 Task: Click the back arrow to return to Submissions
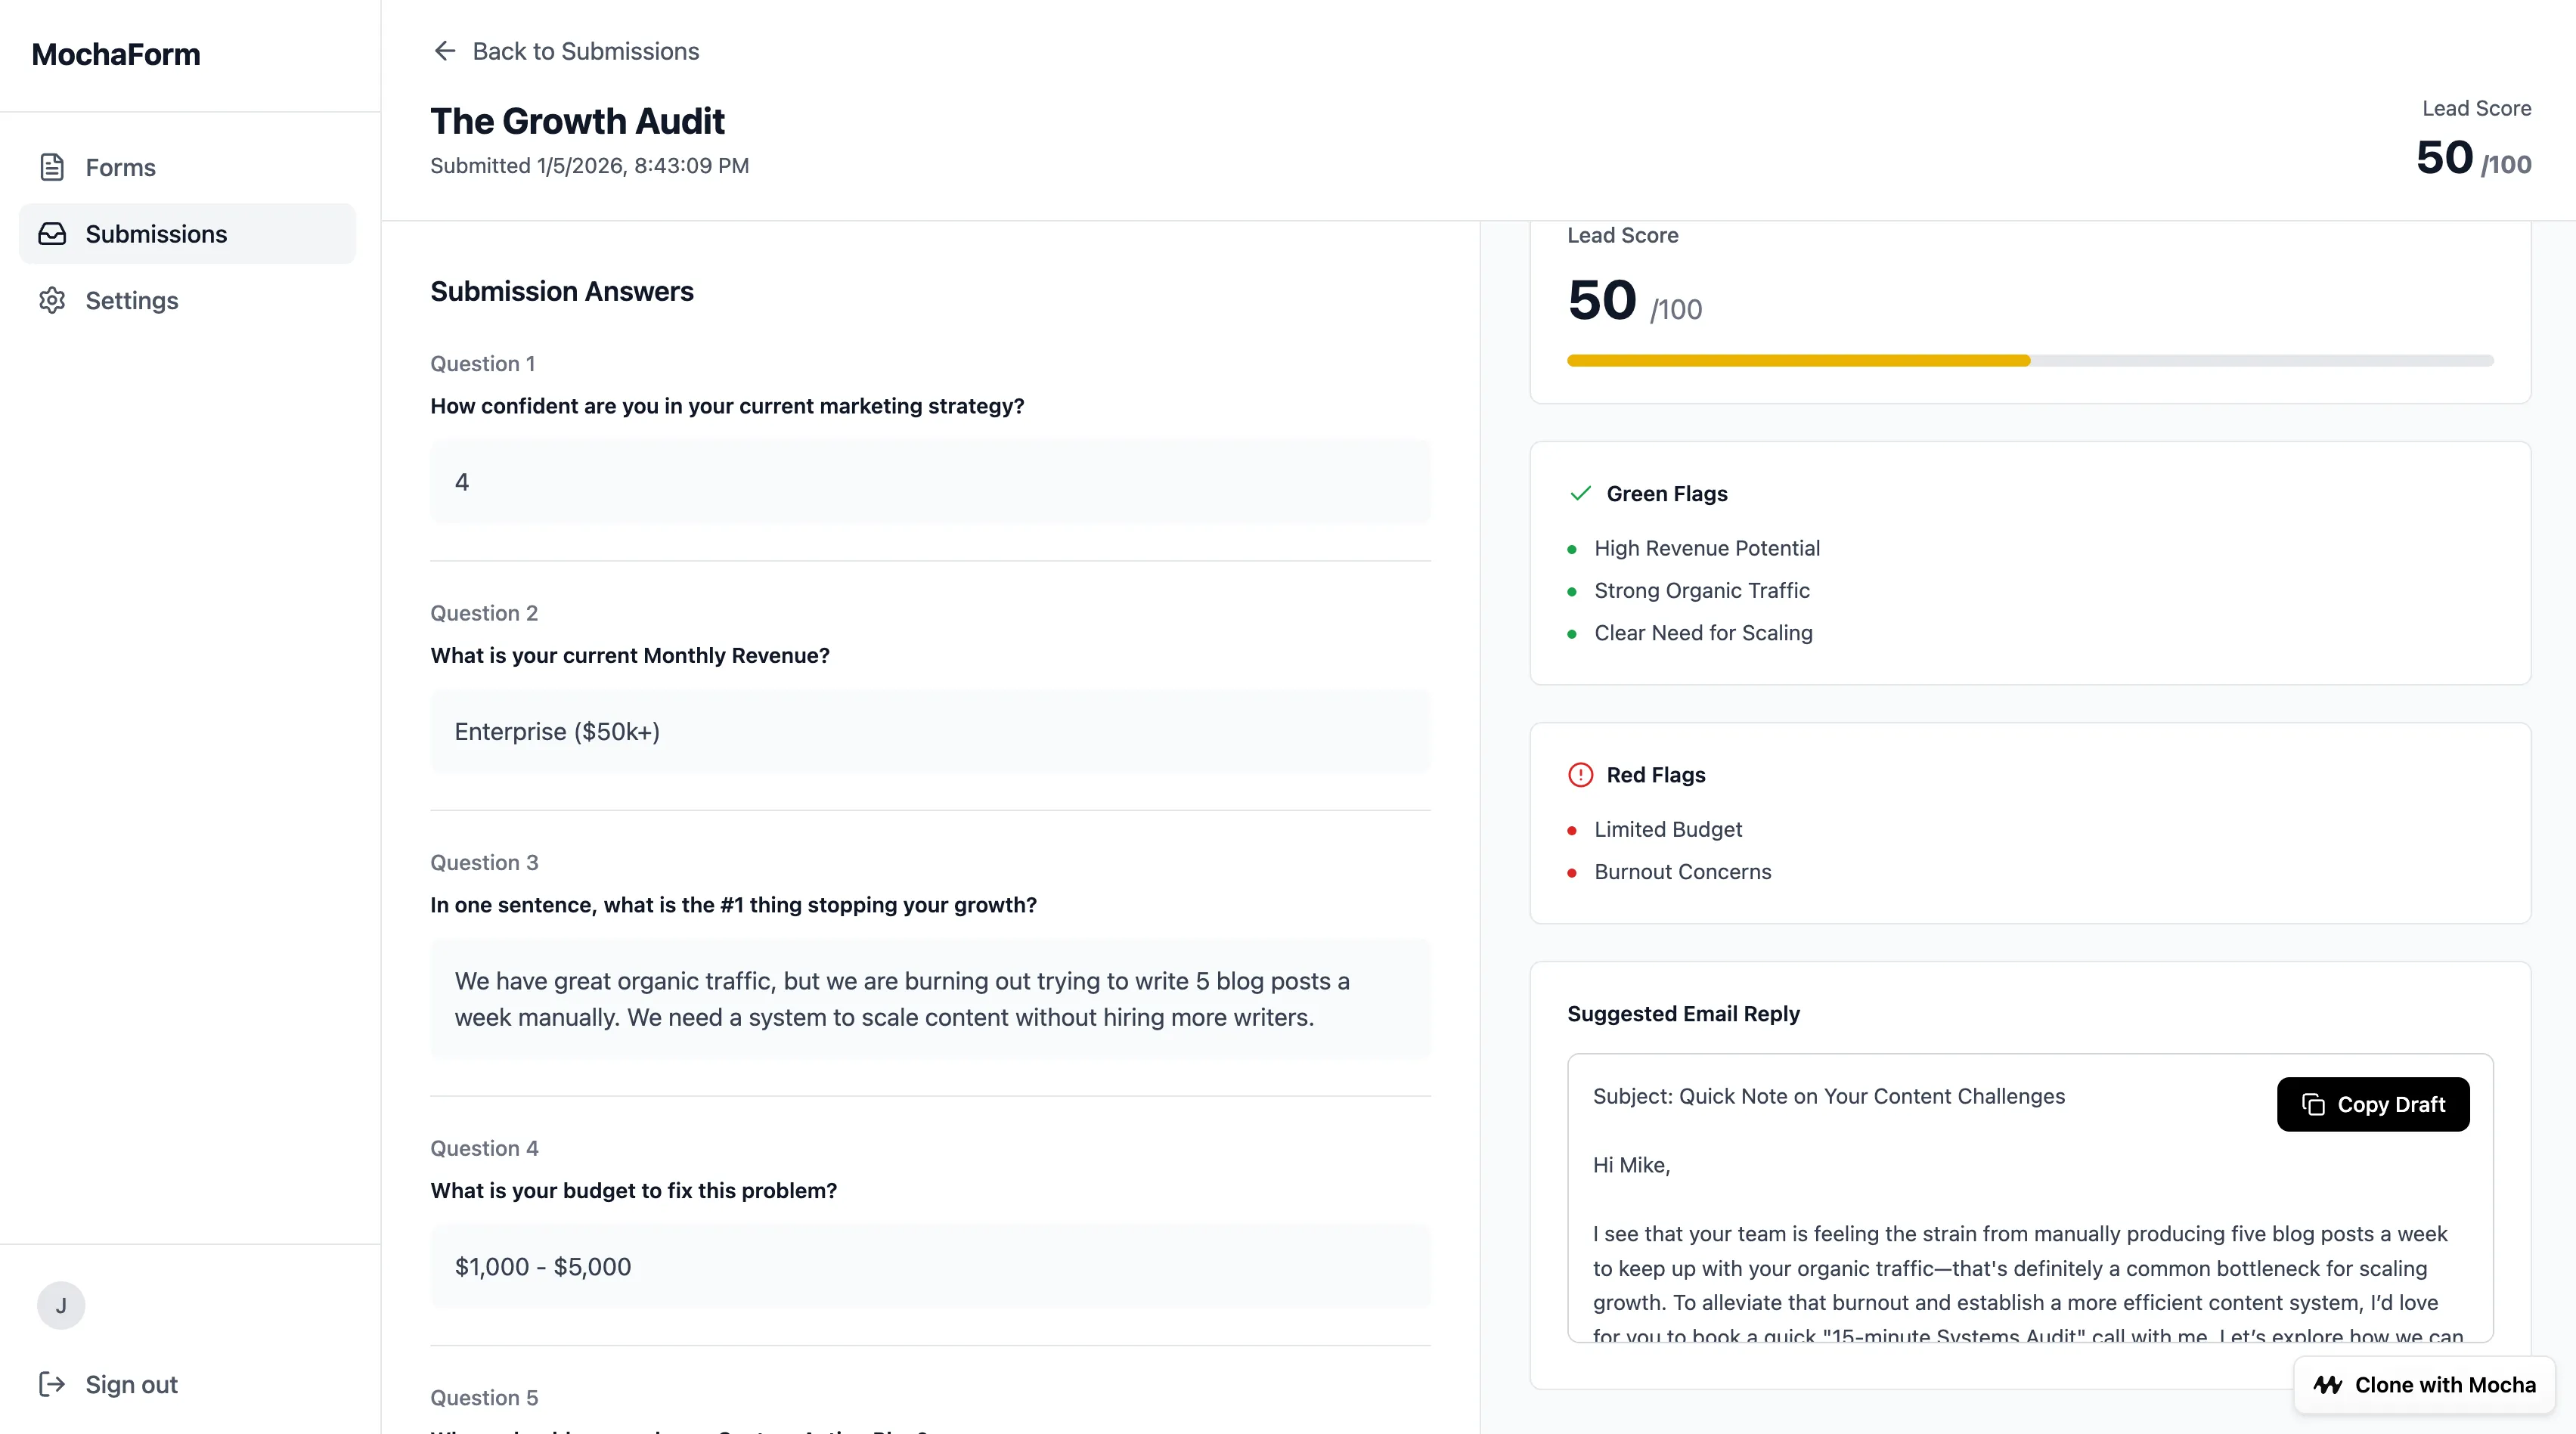point(444,50)
